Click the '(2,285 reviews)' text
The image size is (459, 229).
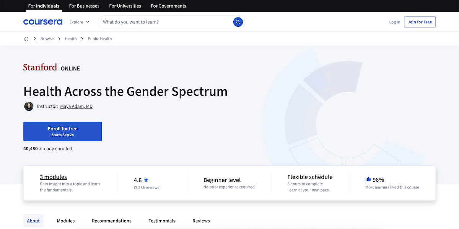pyautogui.click(x=147, y=187)
